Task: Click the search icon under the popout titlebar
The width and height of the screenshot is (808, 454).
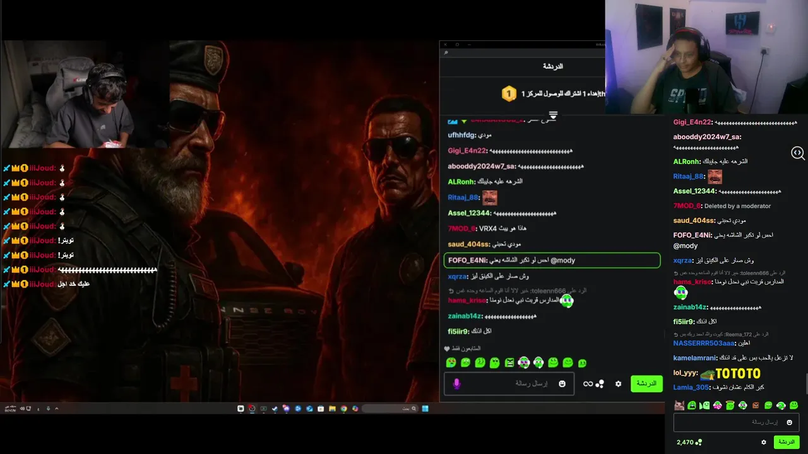Action: [x=446, y=53]
